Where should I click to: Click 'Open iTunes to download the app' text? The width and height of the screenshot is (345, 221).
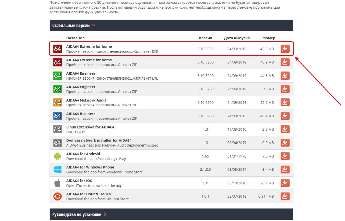pos(94,185)
